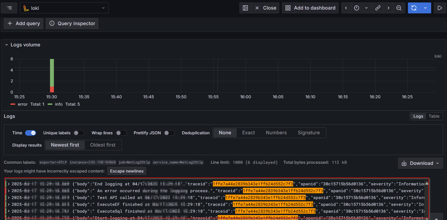Disable the Time toggle
Image resolution: width=447 pixels, height=220 pixels.
point(31,133)
